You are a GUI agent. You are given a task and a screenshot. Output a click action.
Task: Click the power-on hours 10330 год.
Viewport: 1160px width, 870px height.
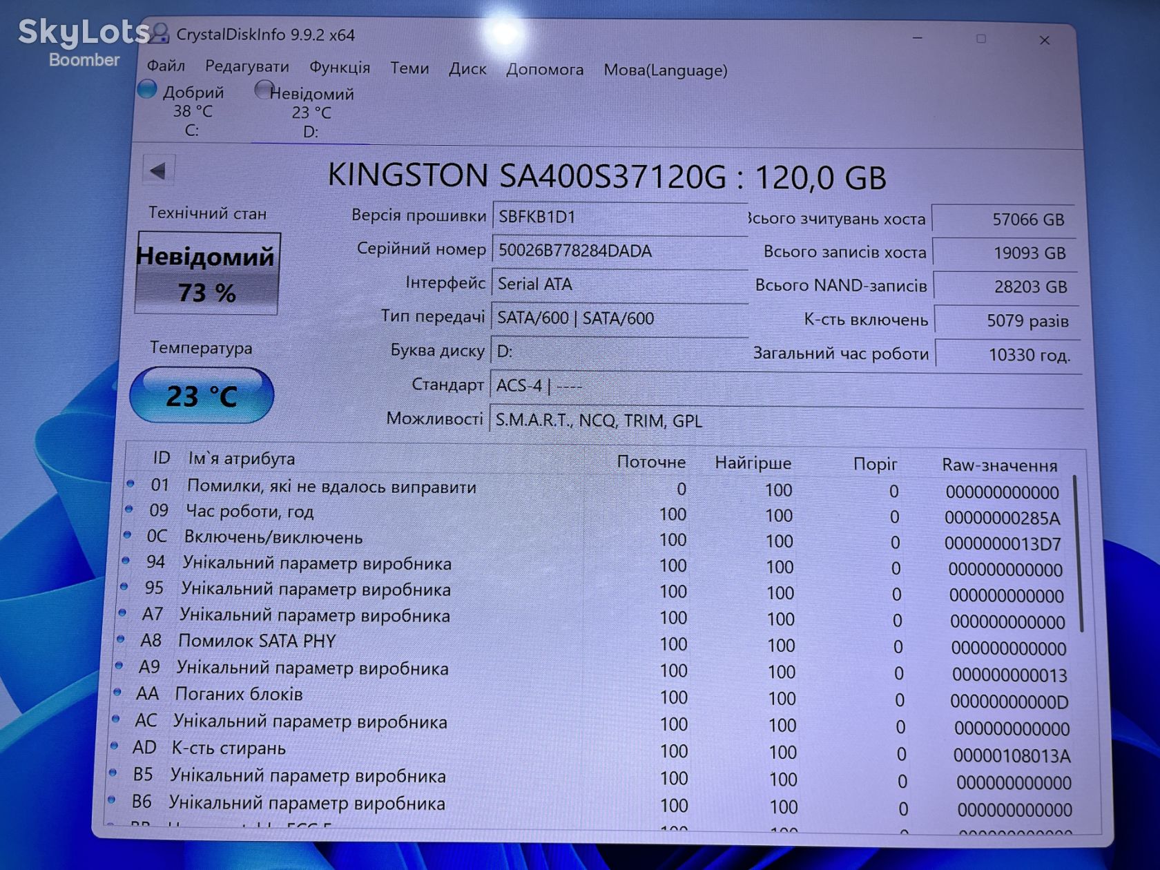point(1009,355)
